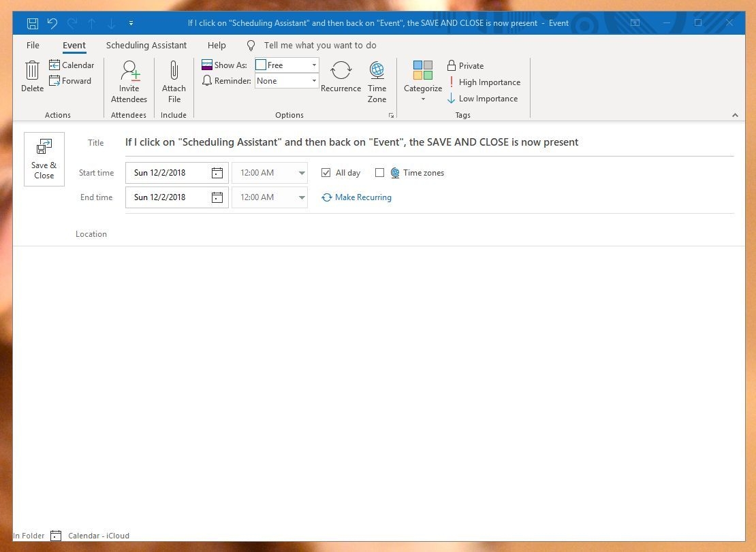This screenshot has width=756, height=552.
Task: Collapse the ribbon
Action: 735,114
